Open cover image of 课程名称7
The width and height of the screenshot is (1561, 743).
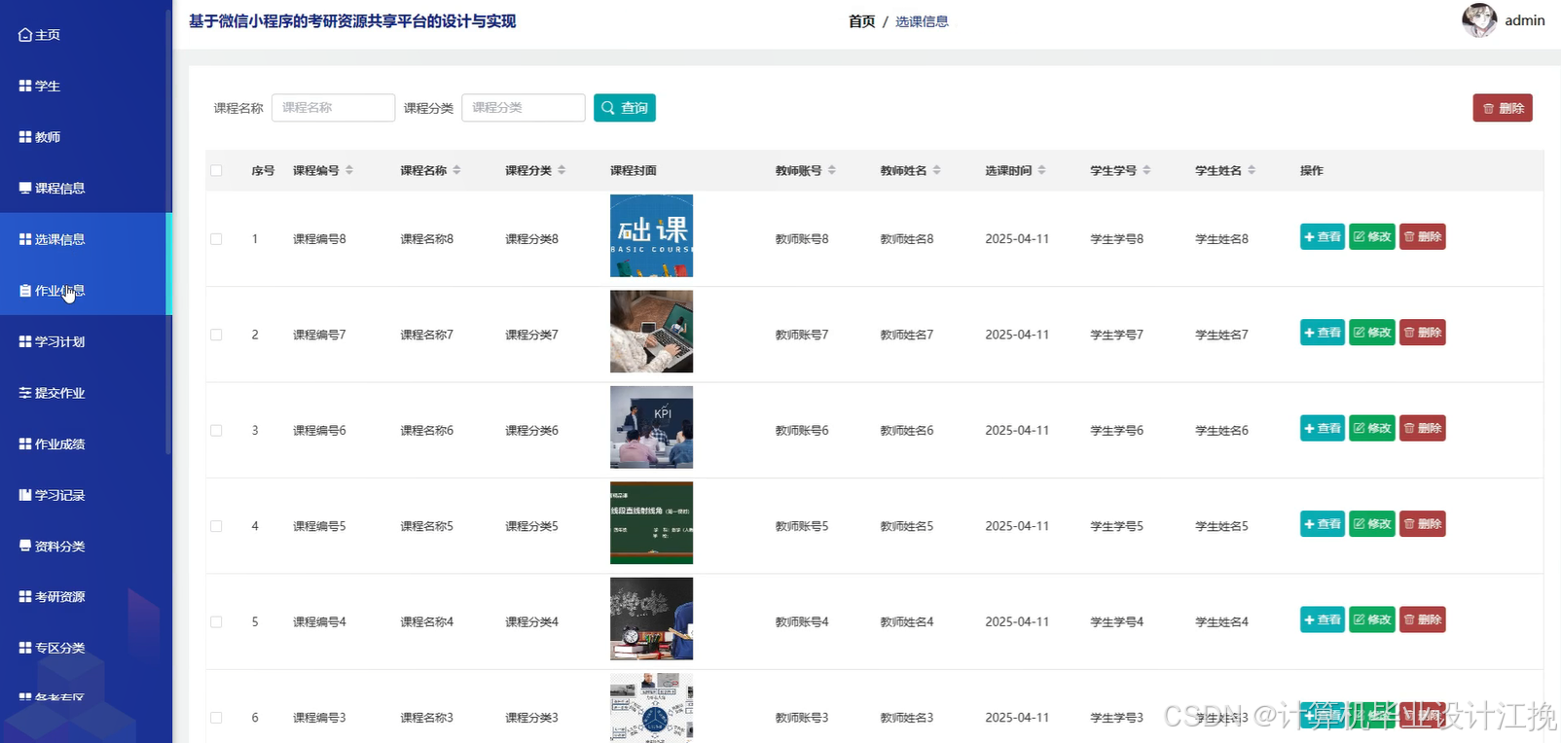(x=651, y=332)
